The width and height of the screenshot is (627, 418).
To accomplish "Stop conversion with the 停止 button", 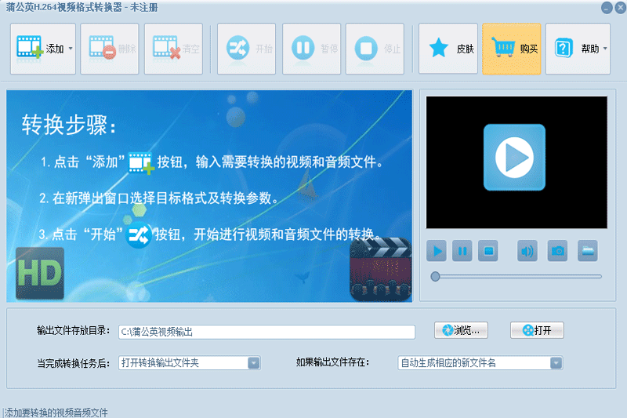I will [375, 49].
